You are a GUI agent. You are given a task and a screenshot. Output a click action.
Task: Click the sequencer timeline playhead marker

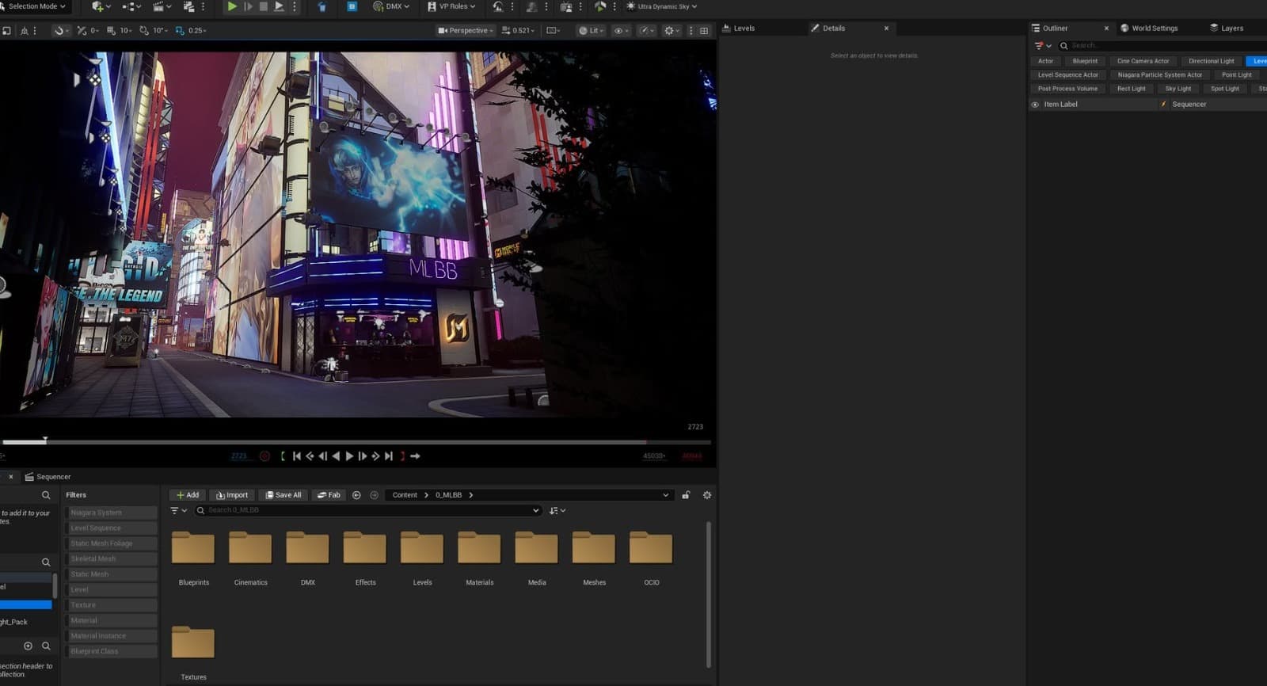[45, 440]
